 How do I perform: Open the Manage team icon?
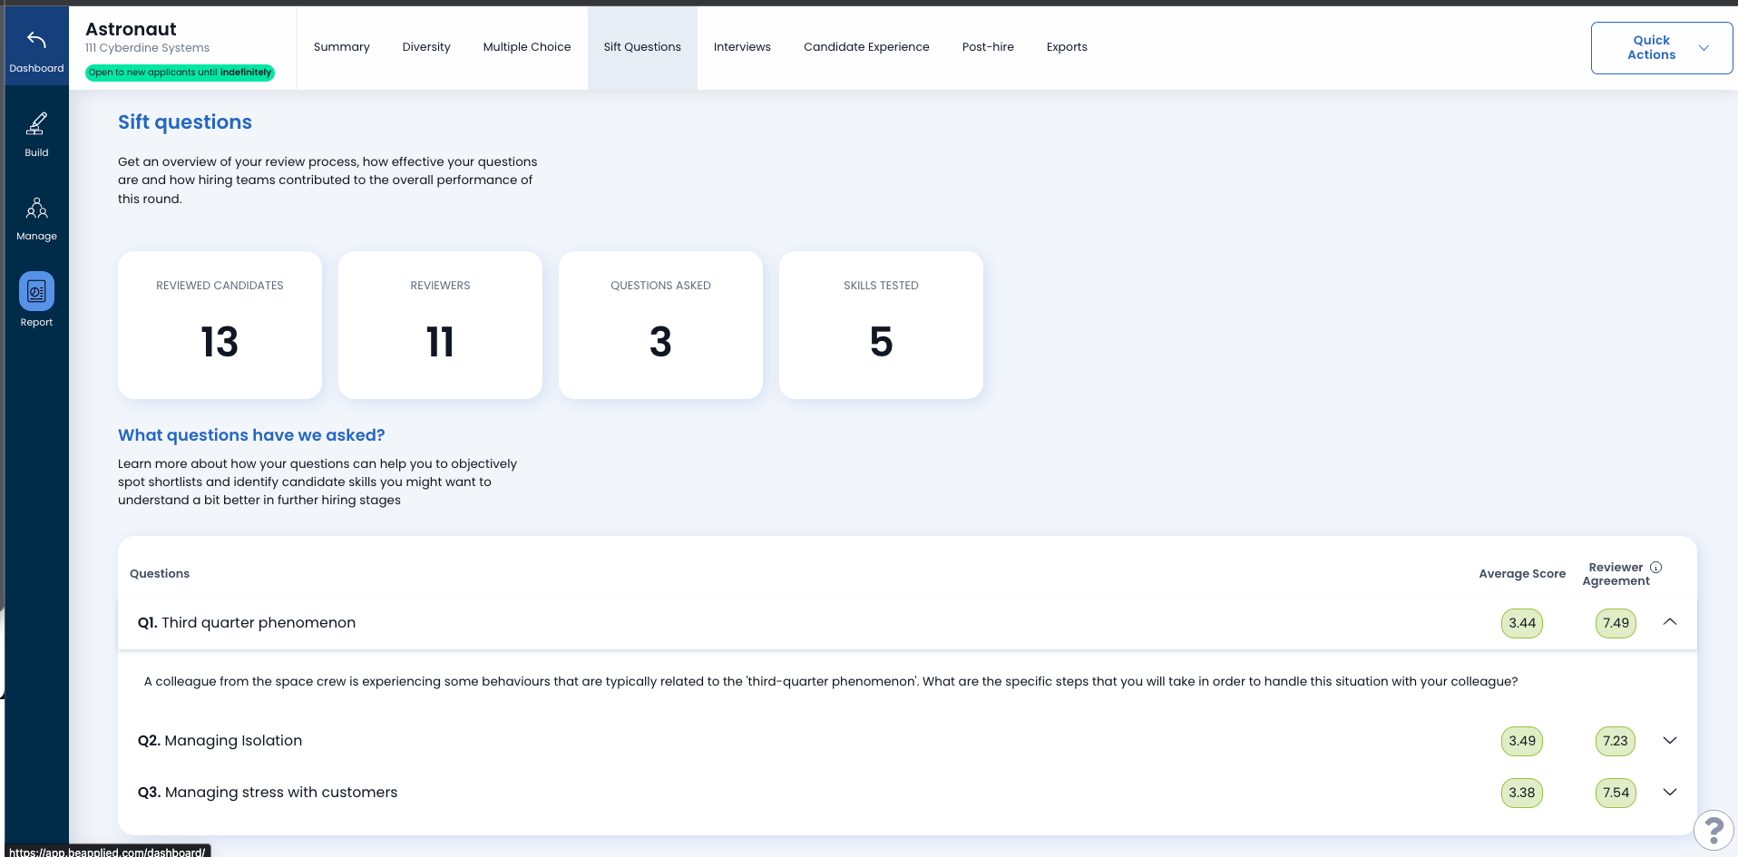36,209
